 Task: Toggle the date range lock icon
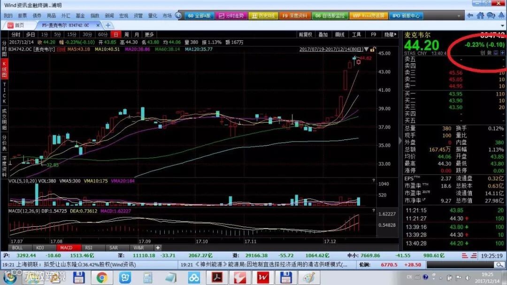373,49
